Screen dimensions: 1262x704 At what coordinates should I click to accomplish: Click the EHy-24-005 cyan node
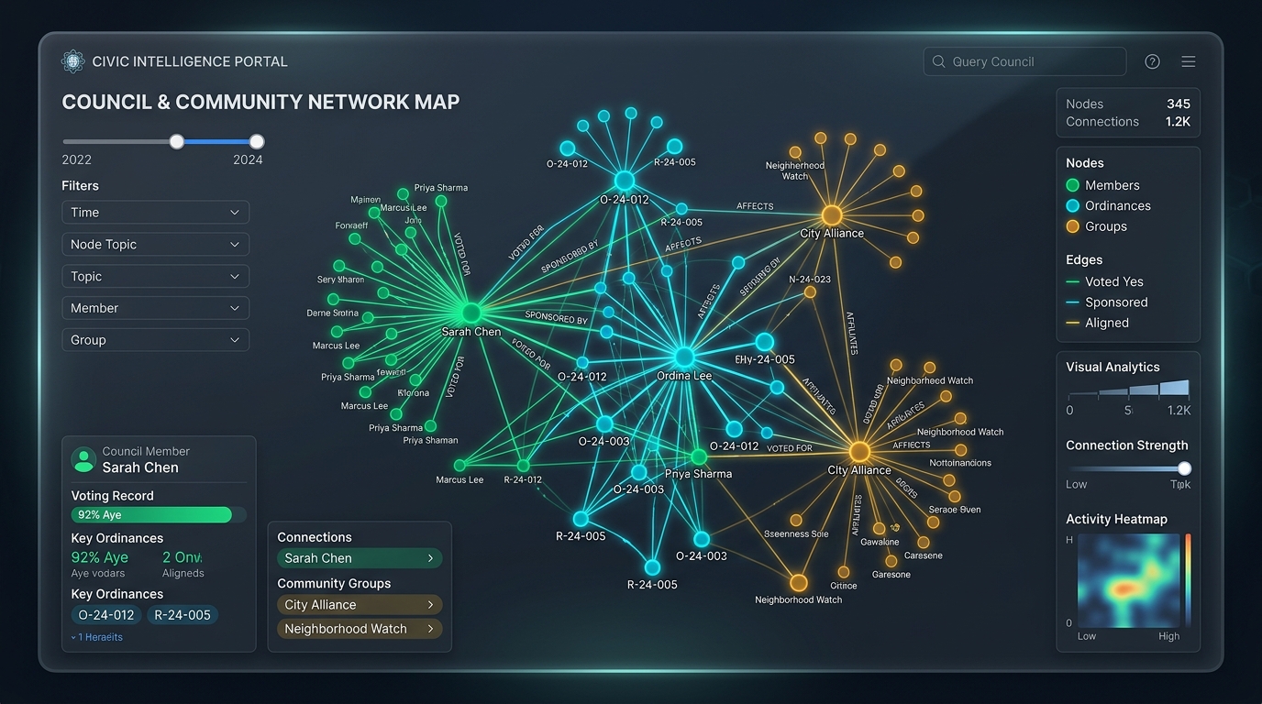click(764, 342)
